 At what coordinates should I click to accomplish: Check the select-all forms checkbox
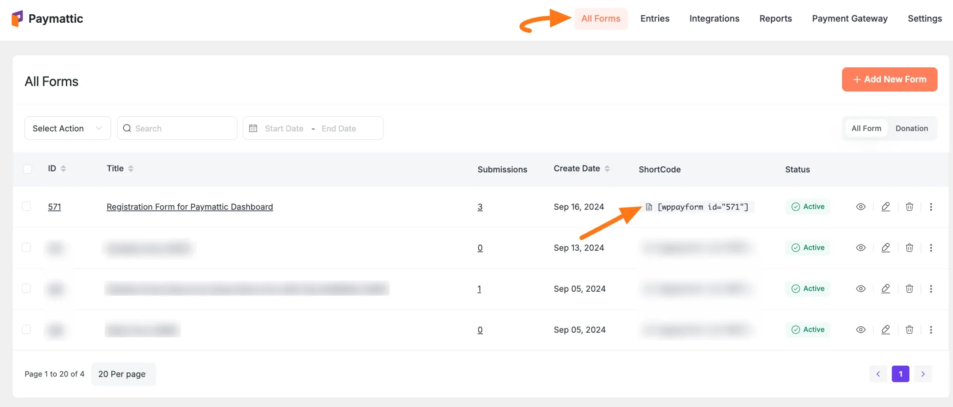tap(27, 169)
